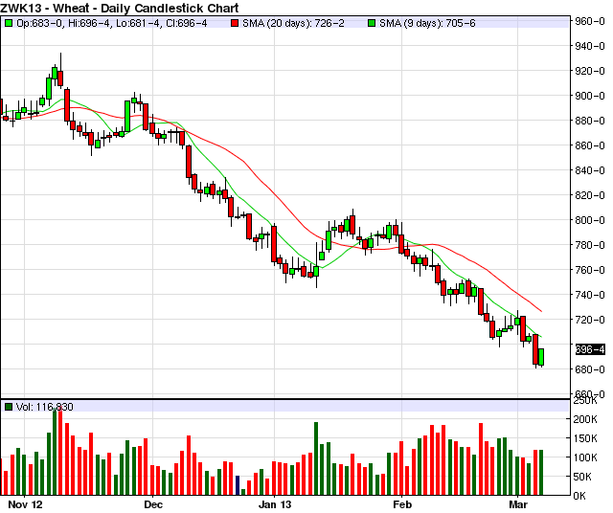Click the 0K volume axis label

(579, 496)
